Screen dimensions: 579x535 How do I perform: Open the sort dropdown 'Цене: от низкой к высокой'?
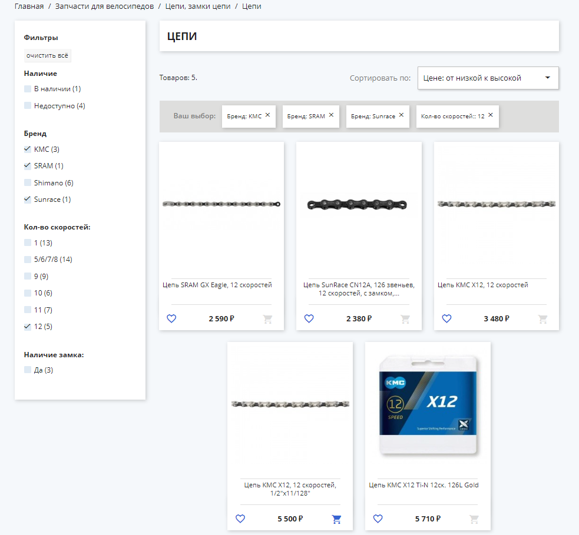coord(488,78)
